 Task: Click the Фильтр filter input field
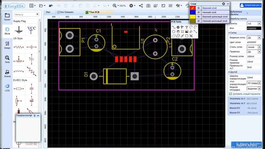25,14
